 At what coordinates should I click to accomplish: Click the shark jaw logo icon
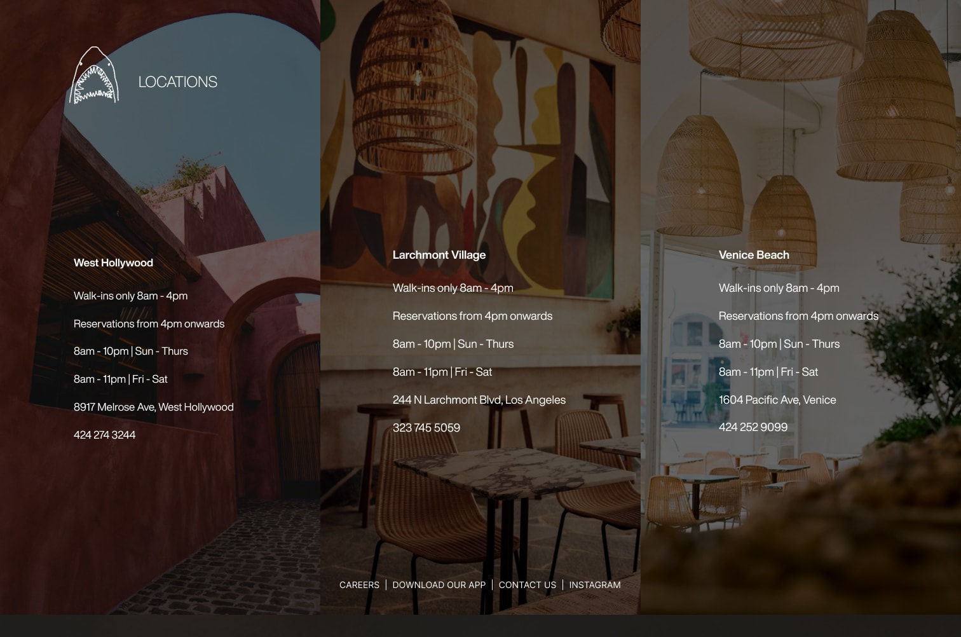click(94, 75)
